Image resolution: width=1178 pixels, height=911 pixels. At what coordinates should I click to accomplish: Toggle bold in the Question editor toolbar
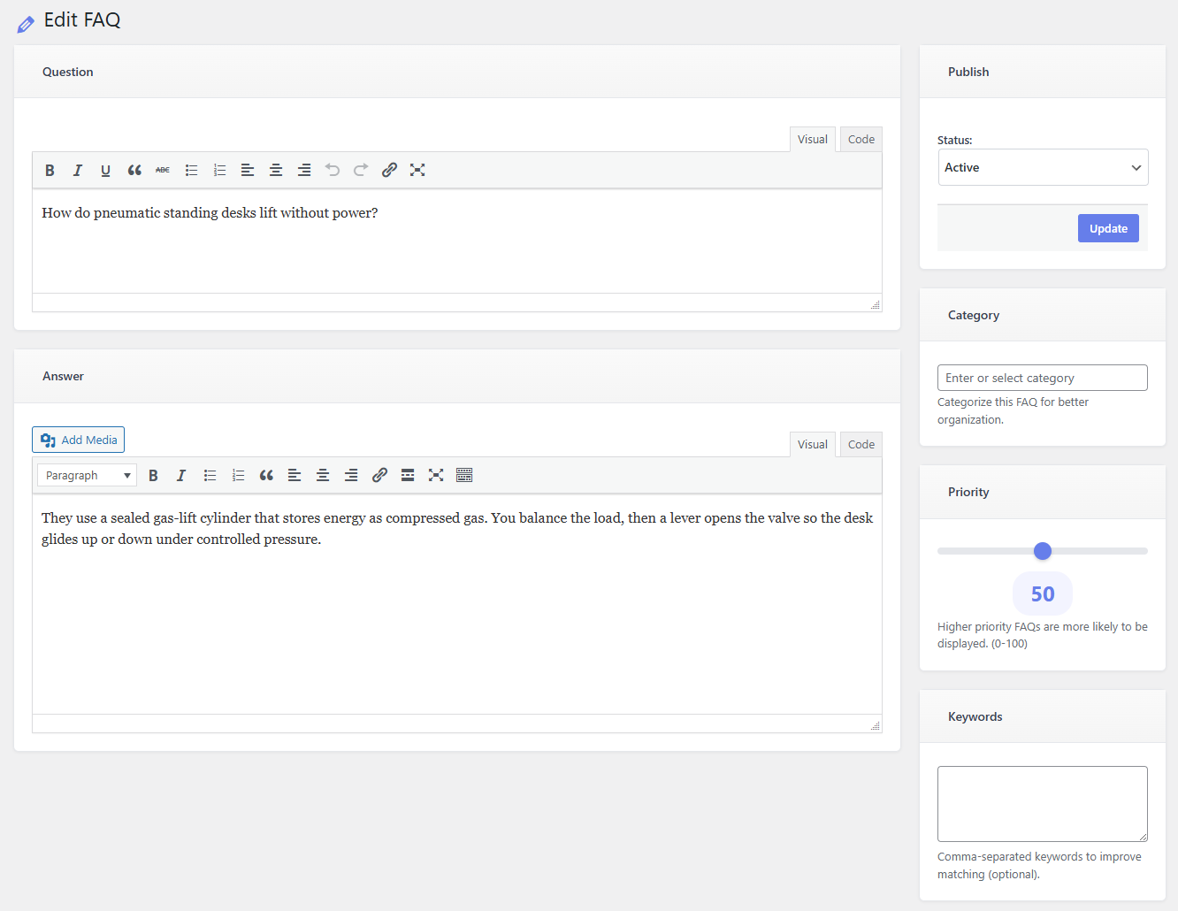50,170
